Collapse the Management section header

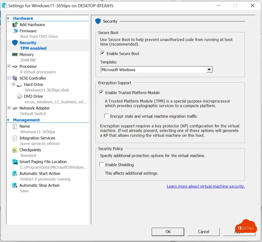(8, 120)
